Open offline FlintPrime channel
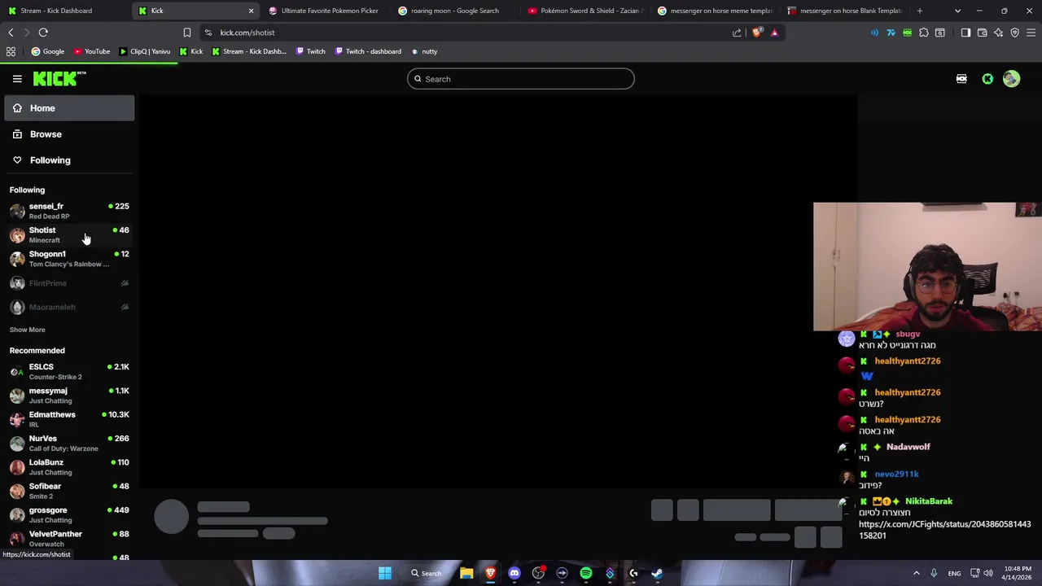This screenshot has width=1042, height=586. click(69, 283)
